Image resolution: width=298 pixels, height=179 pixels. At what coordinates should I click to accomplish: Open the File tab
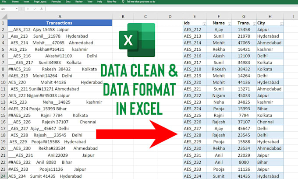pyautogui.click(x=4, y=1)
